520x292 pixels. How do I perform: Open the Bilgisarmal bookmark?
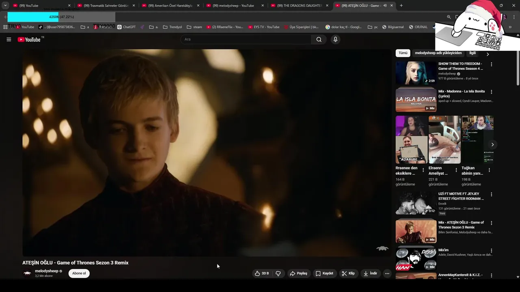click(393, 27)
